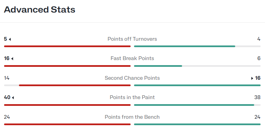Click green Points off Turnovers bar
Screen dimensions: 265x134
pyautogui.click(x=184, y=46)
